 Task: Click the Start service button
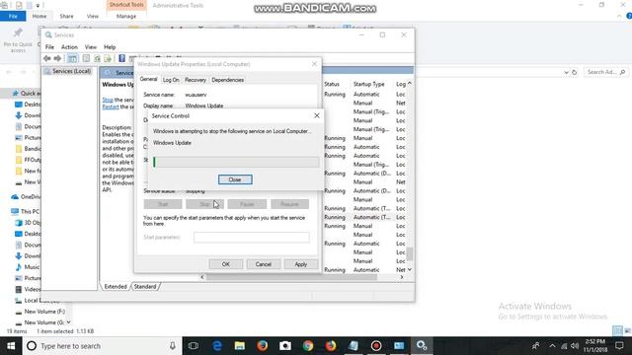point(163,204)
